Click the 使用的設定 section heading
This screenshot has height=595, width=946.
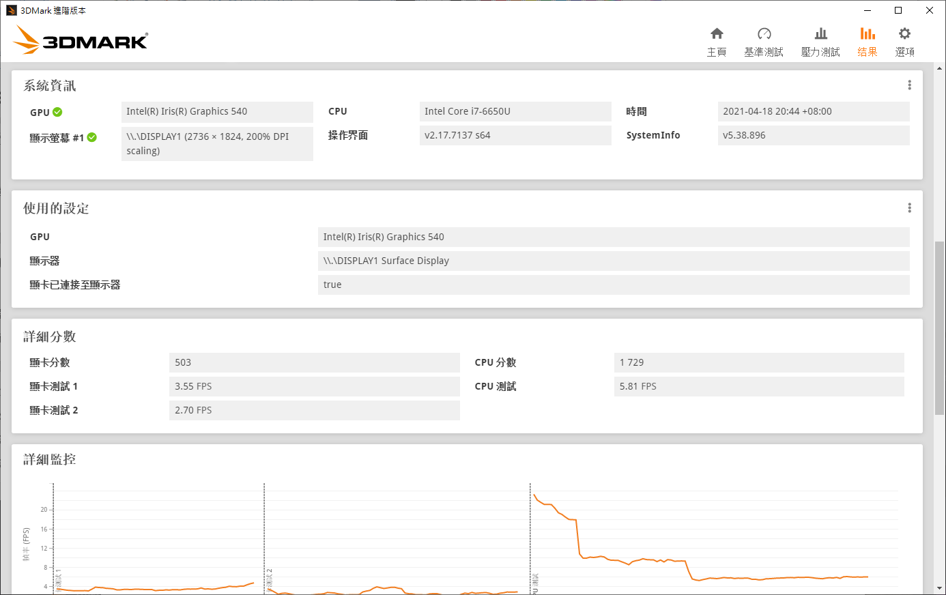click(56, 208)
